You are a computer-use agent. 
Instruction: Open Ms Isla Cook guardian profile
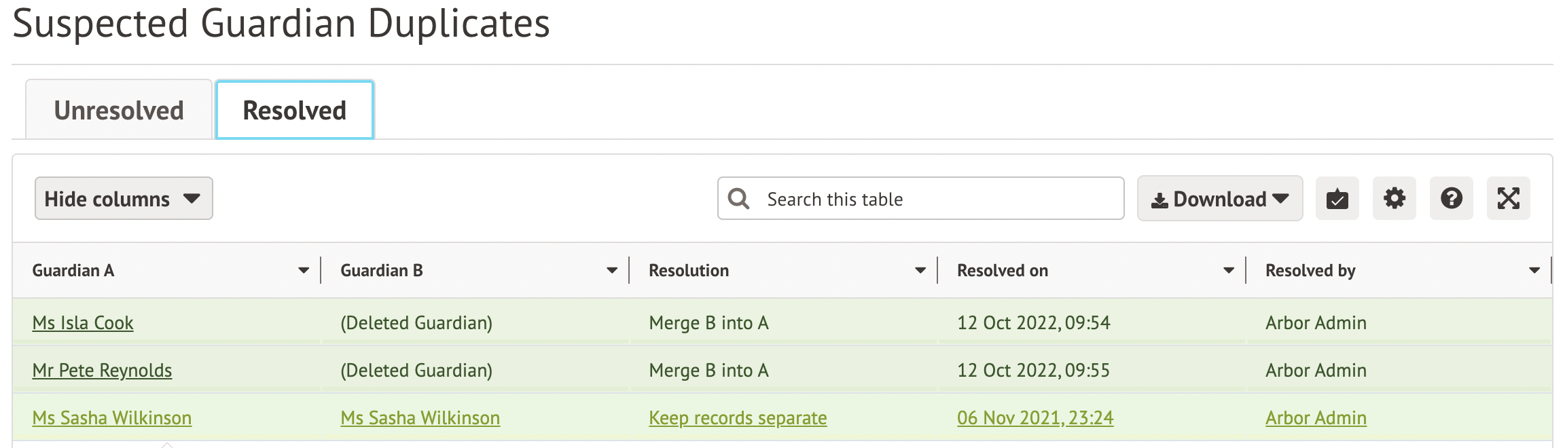click(83, 323)
